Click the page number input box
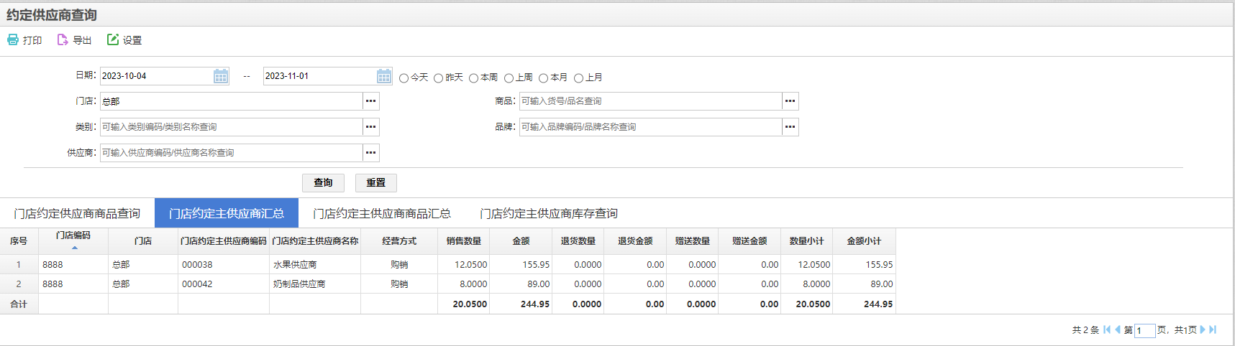This screenshot has width=1235, height=346. coord(1144,330)
